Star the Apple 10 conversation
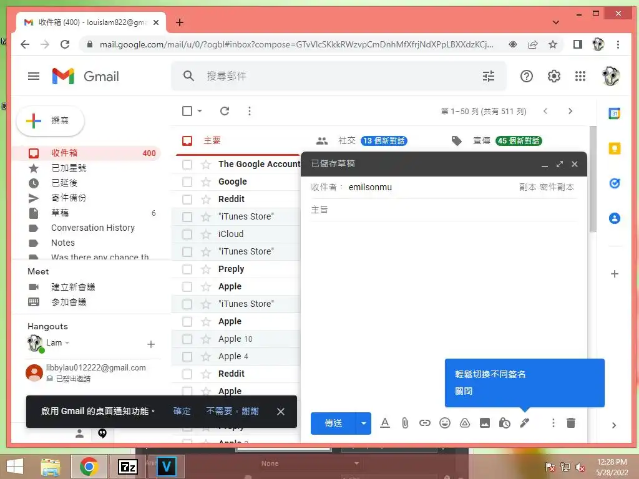Screen dimensions: 639x479 point(206,339)
